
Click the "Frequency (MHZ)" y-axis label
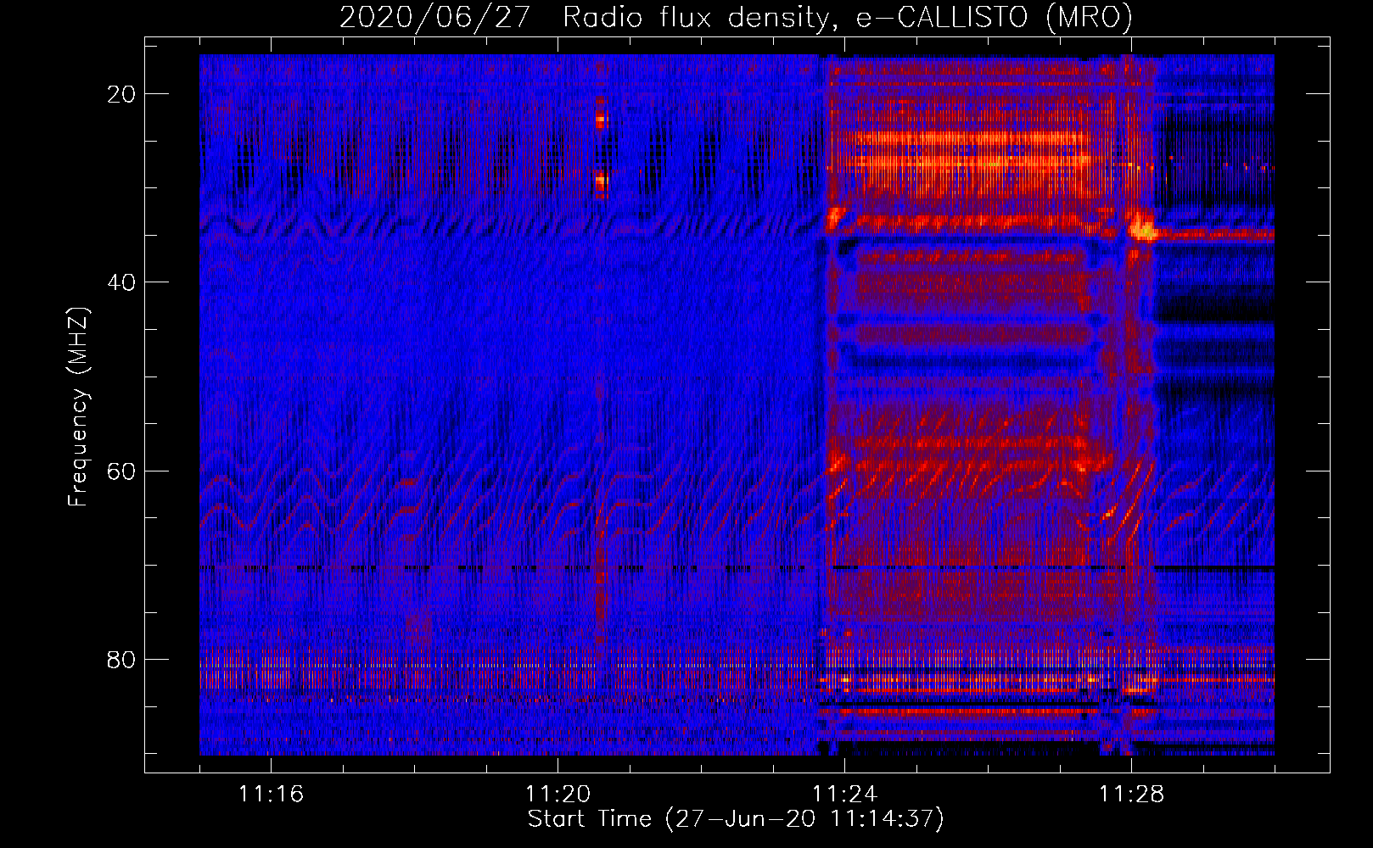tap(78, 406)
